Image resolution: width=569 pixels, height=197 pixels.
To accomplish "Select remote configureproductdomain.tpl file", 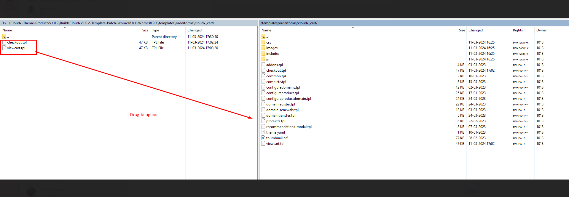I will pos(289,99).
